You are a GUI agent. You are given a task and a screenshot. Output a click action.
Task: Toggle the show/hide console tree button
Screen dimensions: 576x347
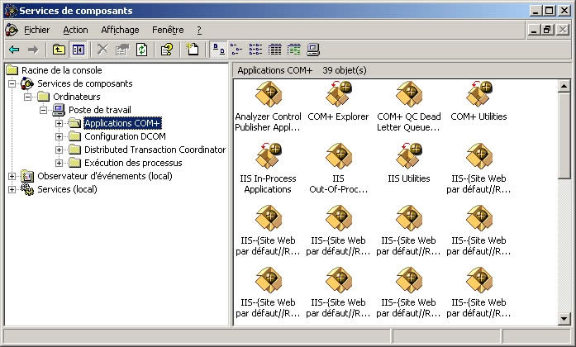click(78, 50)
